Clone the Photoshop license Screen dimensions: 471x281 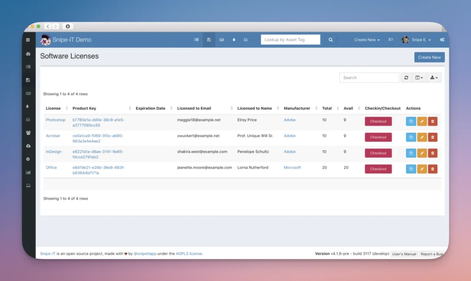click(411, 121)
